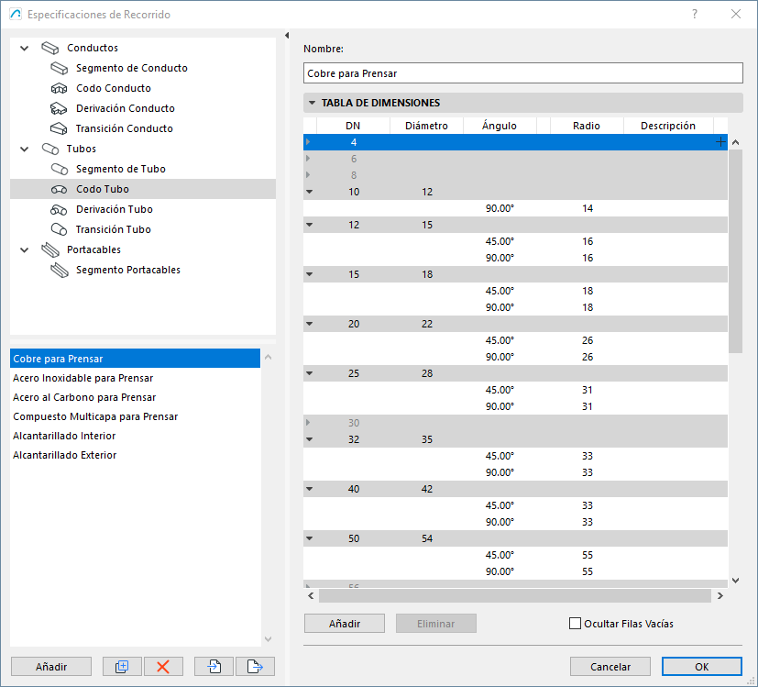This screenshot has height=687, width=758.
Task: Choose Segmento Portacables in the tree
Action: 127,270
